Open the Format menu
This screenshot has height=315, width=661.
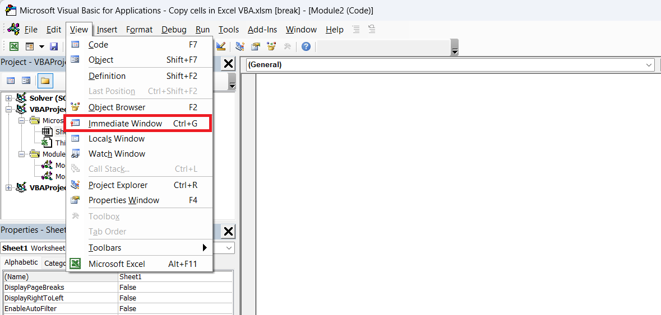[x=139, y=30]
